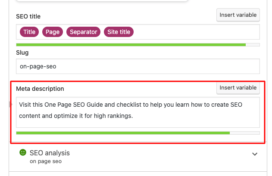Screen dimensions: 272x176
Task: Select the Separator variable pill
Action: pos(84,32)
